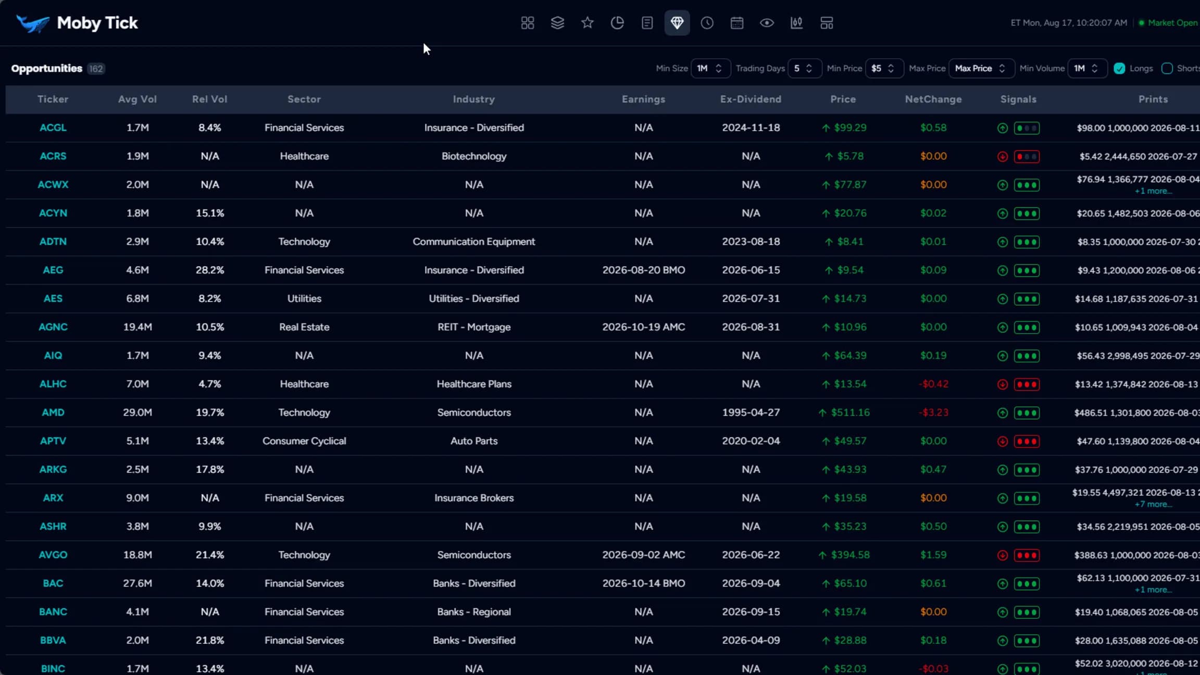Image resolution: width=1200 pixels, height=675 pixels.
Task: Open the BAC ticker link
Action: coord(53,583)
